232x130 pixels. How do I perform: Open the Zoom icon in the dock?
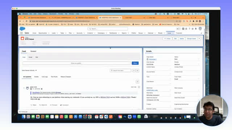coord(134,117)
